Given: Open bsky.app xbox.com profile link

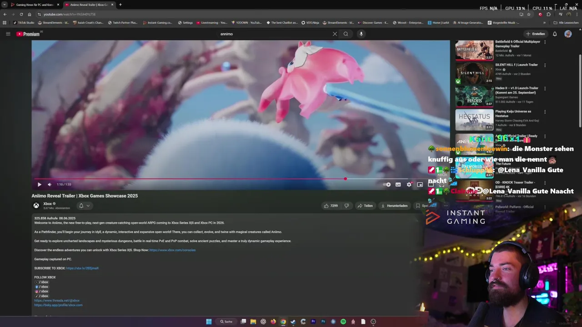Looking at the screenshot, I should 58,305.
